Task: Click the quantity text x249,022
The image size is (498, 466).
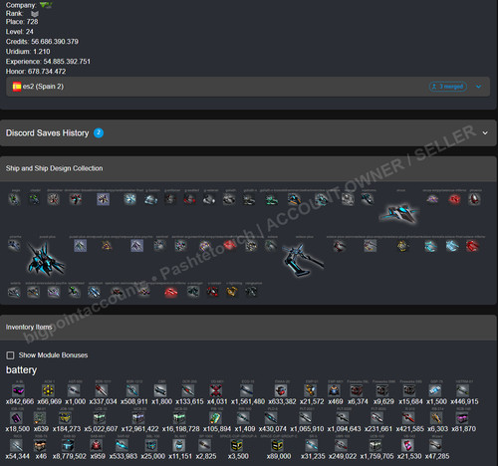Action: 343,456
